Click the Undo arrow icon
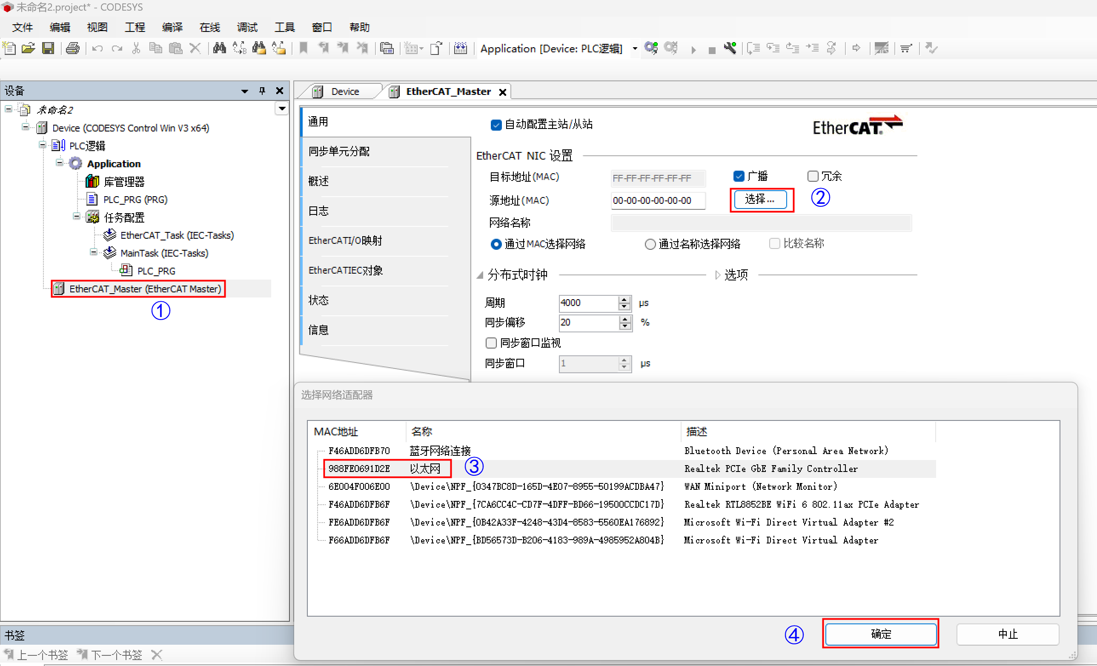 97,48
